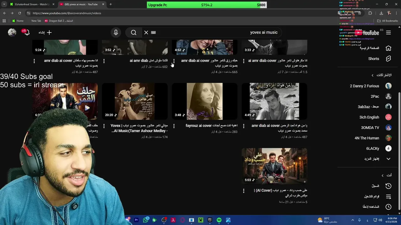
Task: Expand show more subscriptions chevron
Action: 388,159
